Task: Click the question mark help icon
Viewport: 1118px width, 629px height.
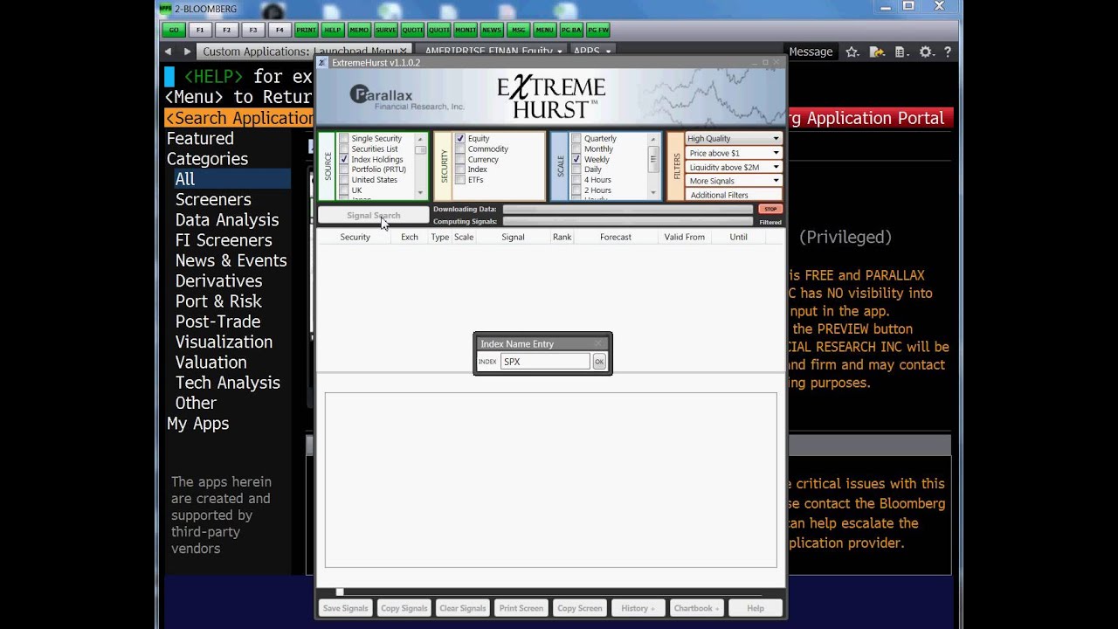Action: [x=947, y=52]
